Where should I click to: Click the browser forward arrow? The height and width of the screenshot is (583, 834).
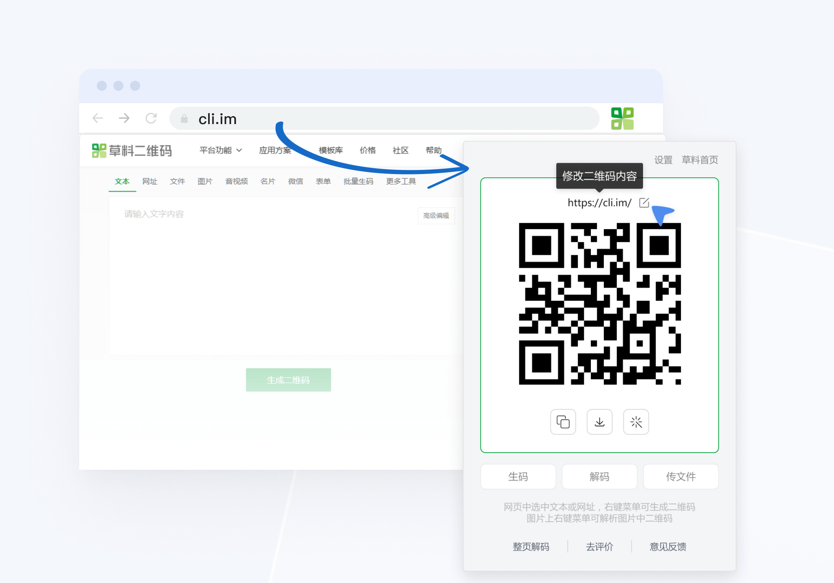(124, 118)
